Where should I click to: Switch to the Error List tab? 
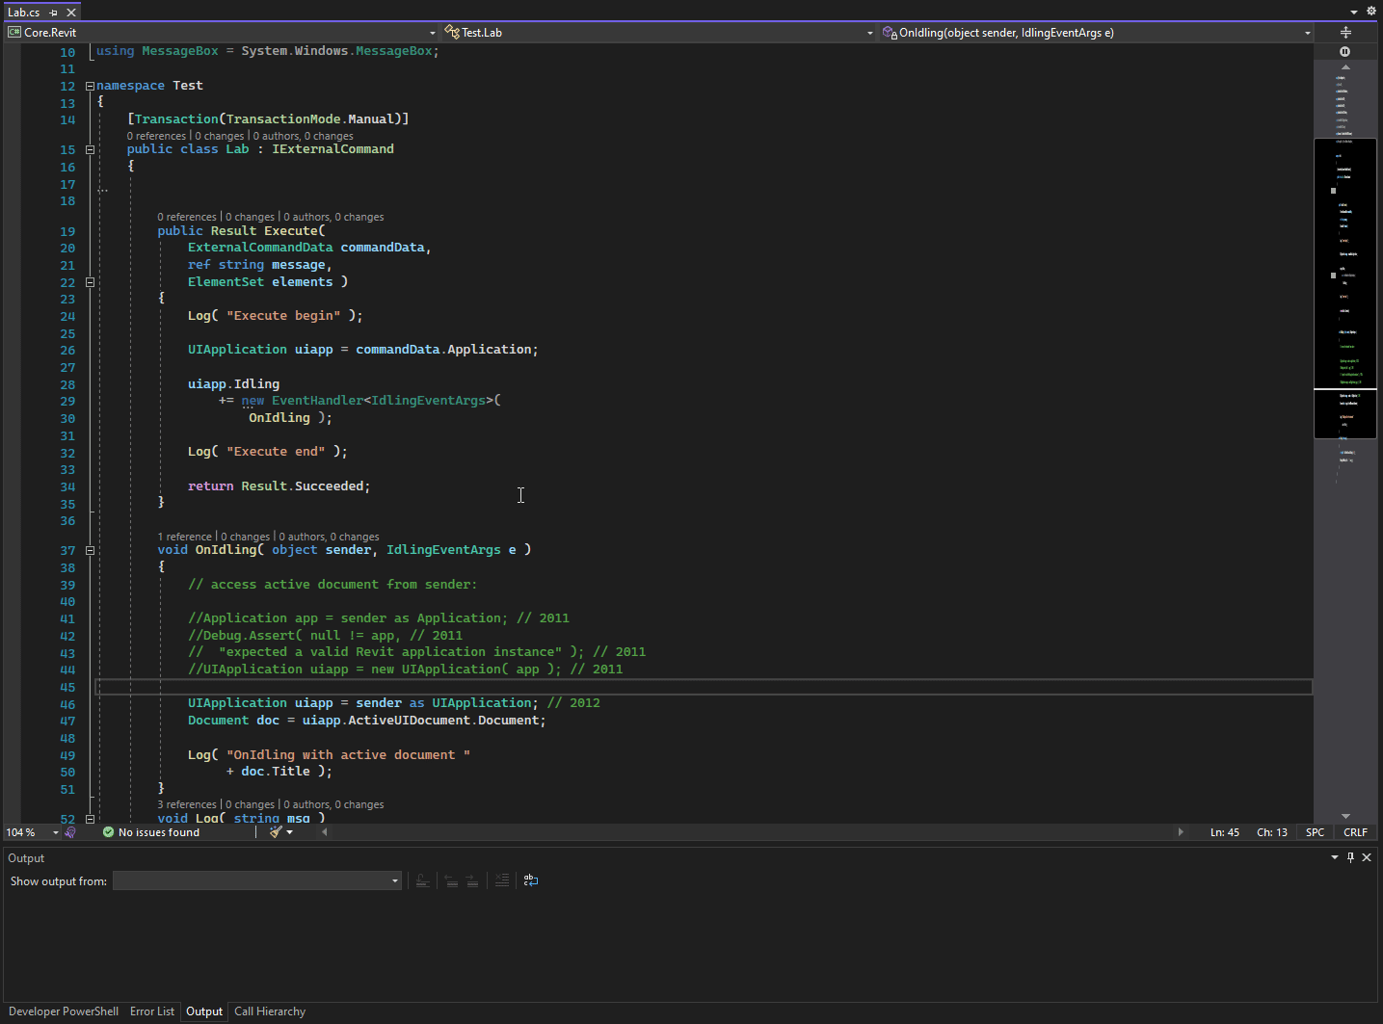152,1011
